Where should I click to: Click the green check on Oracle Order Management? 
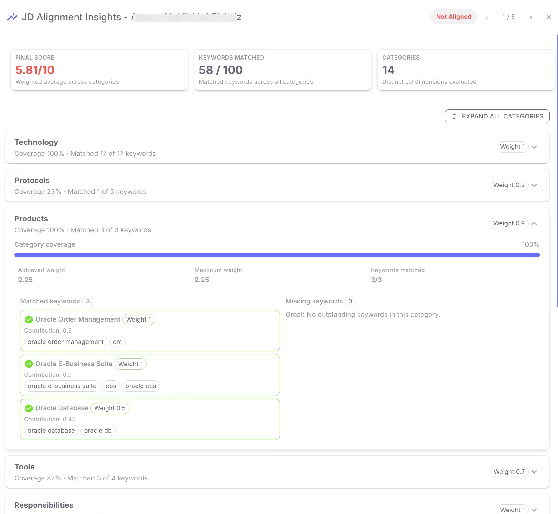point(29,319)
